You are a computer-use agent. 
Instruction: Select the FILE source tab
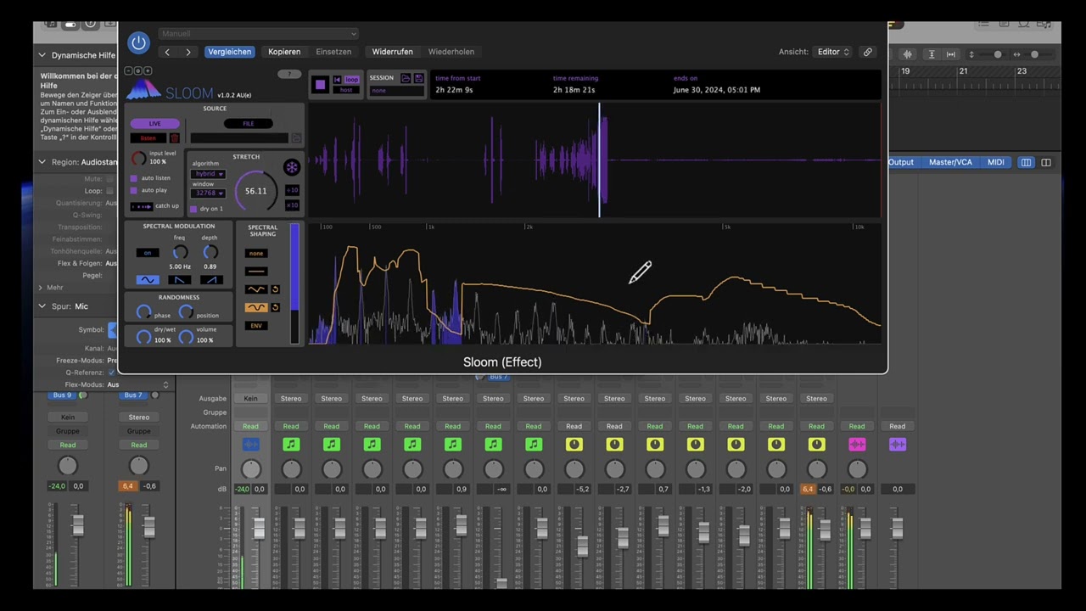[248, 124]
